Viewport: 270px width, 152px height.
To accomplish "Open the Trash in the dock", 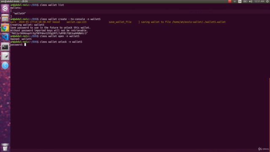I will 5,147.
